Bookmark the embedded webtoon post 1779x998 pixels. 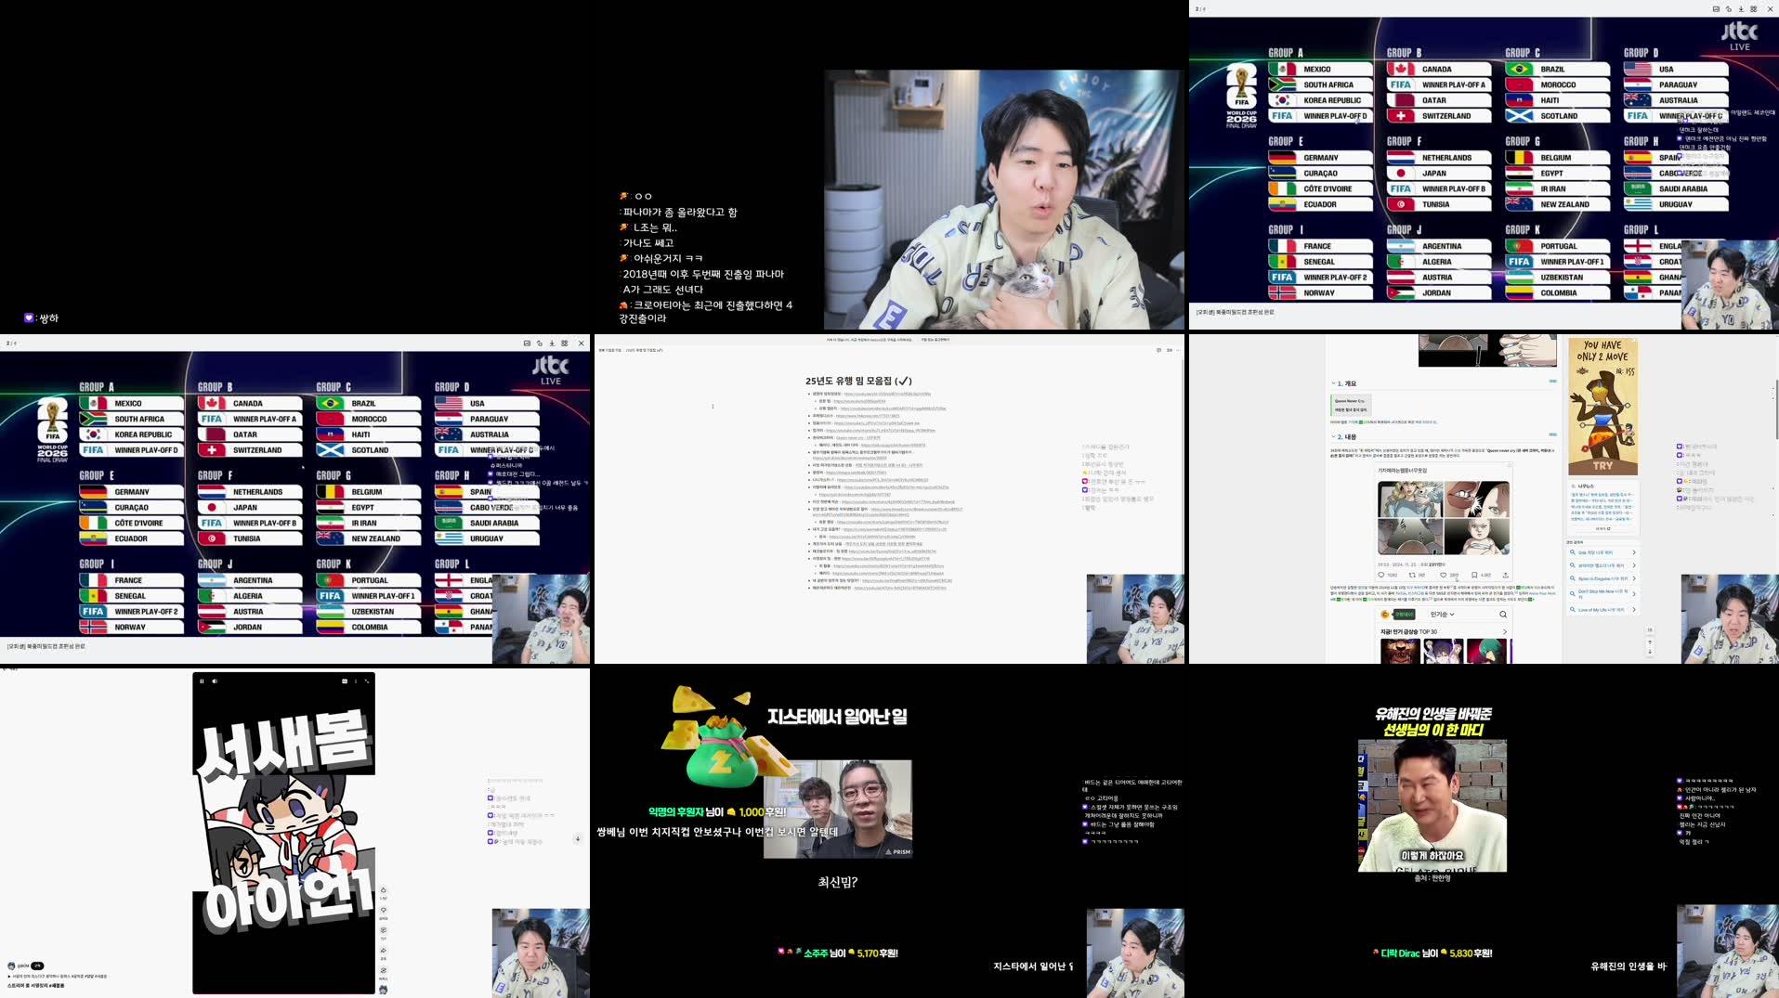[1473, 575]
